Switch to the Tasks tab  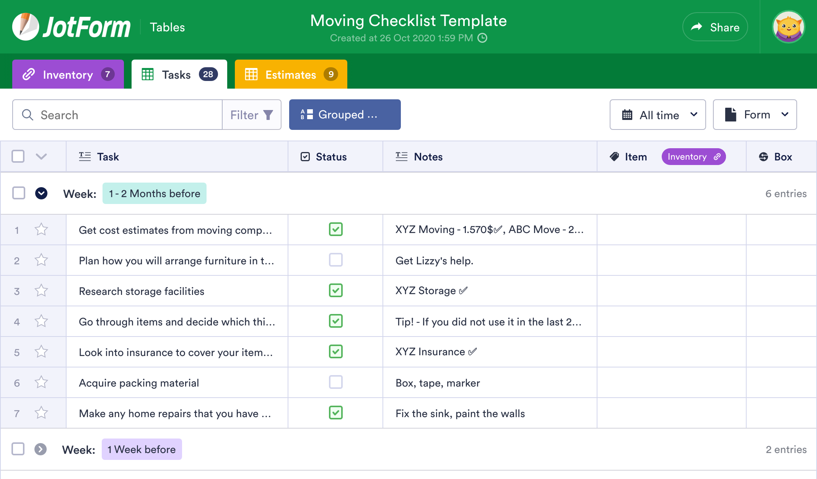[x=179, y=74]
